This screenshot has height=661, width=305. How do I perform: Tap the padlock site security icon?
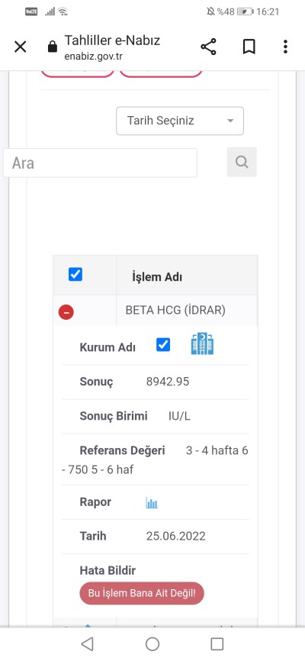coord(53,47)
